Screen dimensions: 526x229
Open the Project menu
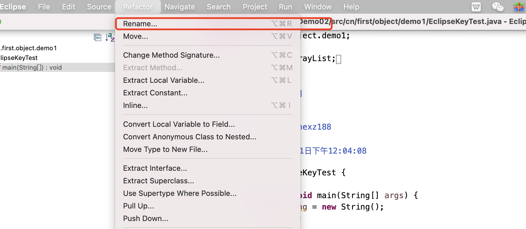[x=255, y=7]
